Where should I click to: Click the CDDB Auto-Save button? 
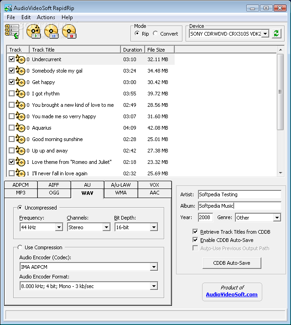pyautogui.click(x=232, y=263)
